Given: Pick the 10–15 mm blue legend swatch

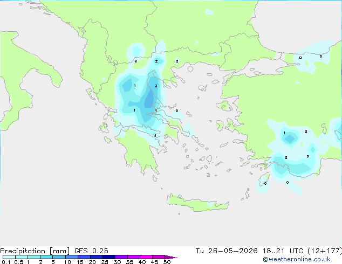Looking at the screenshot, I should (x=71, y=257).
